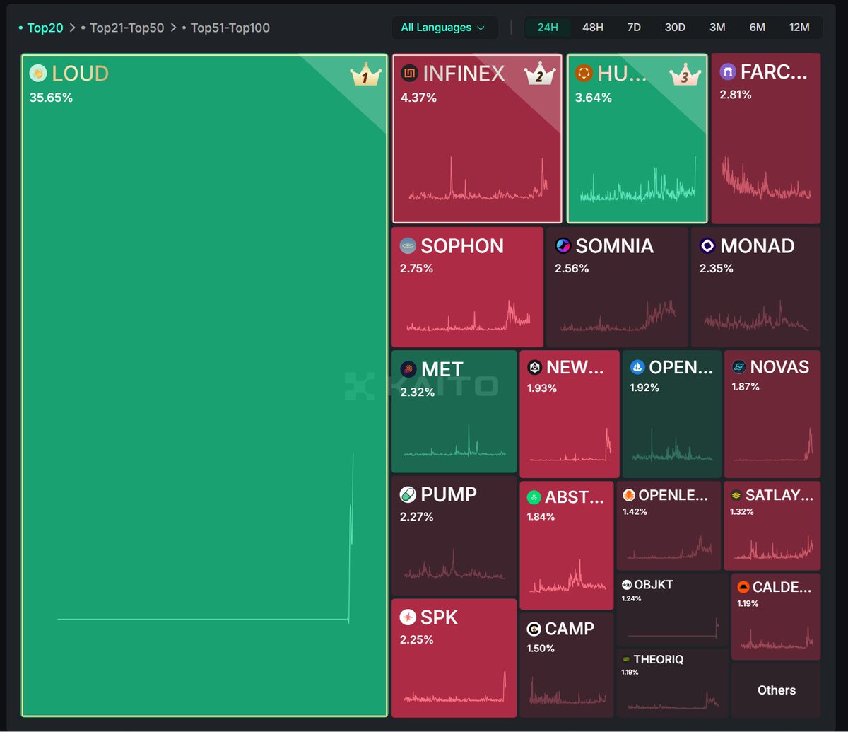Click the OPENLE... orange logo icon
The width and height of the screenshot is (848, 732).
point(628,495)
